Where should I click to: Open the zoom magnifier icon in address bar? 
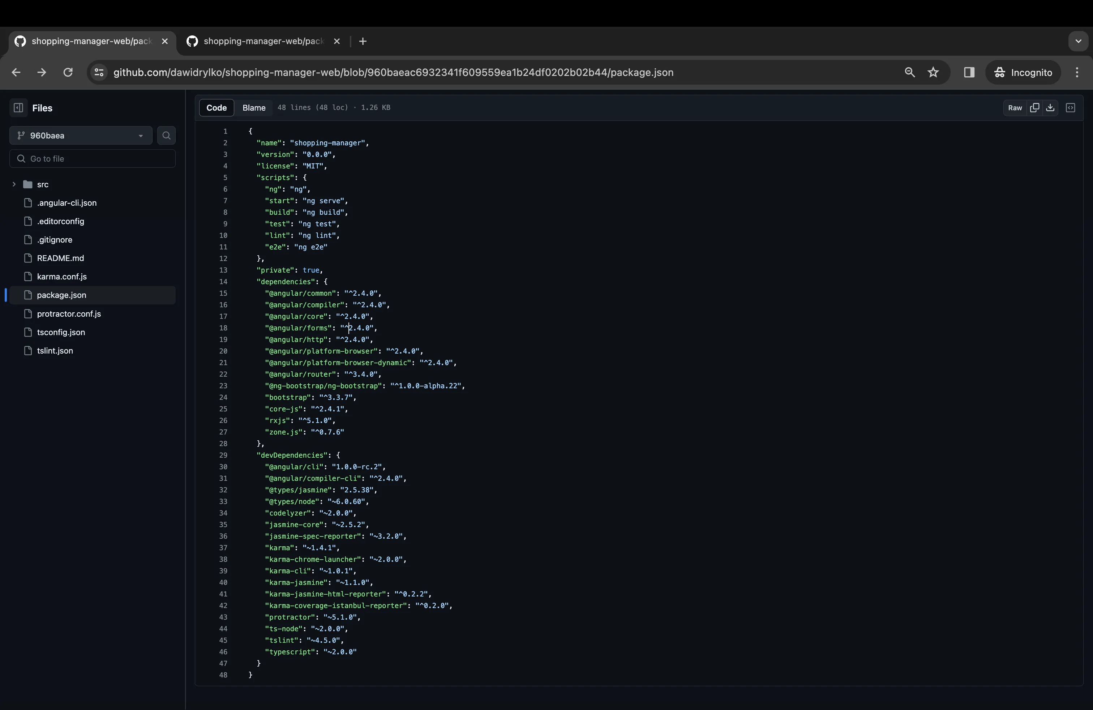point(909,72)
